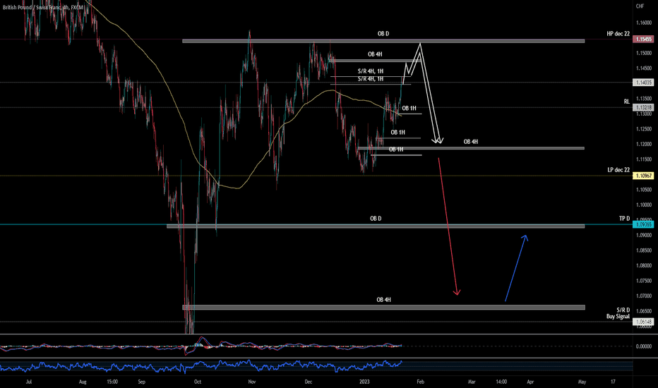Click the OB 4H label above the S/R D zone
658x388 pixels.
point(383,300)
